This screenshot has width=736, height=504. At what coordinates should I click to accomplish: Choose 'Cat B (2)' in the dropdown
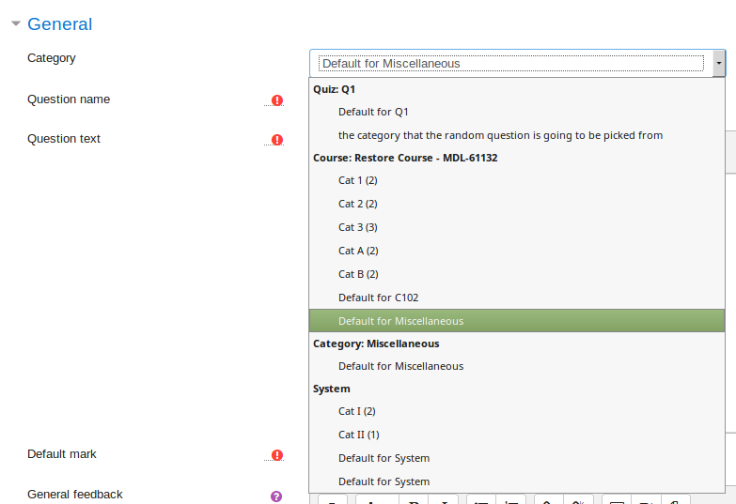517,274
